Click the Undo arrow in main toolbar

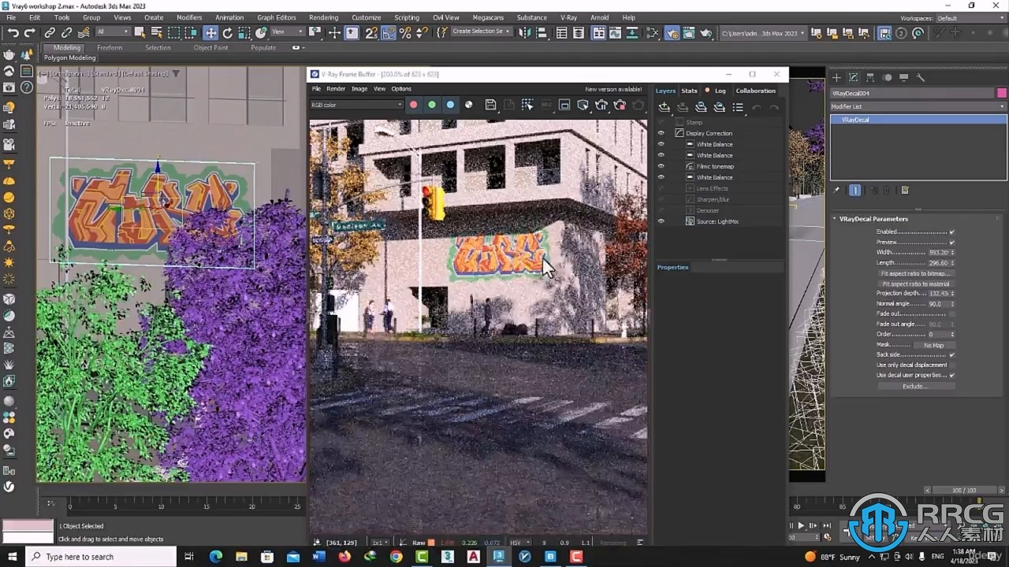click(13, 33)
